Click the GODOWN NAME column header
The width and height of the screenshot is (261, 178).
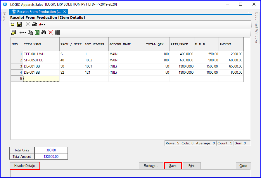pyautogui.click(x=127, y=44)
